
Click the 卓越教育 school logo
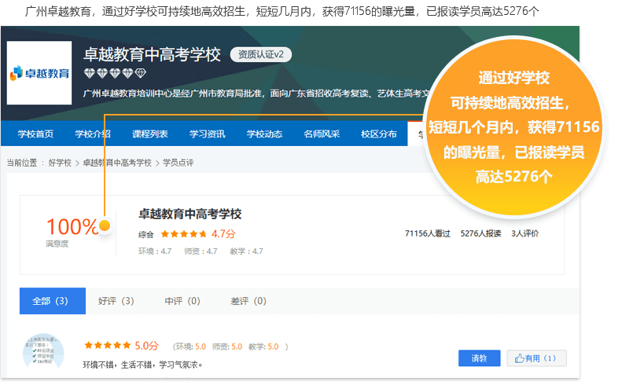coord(39,73)
